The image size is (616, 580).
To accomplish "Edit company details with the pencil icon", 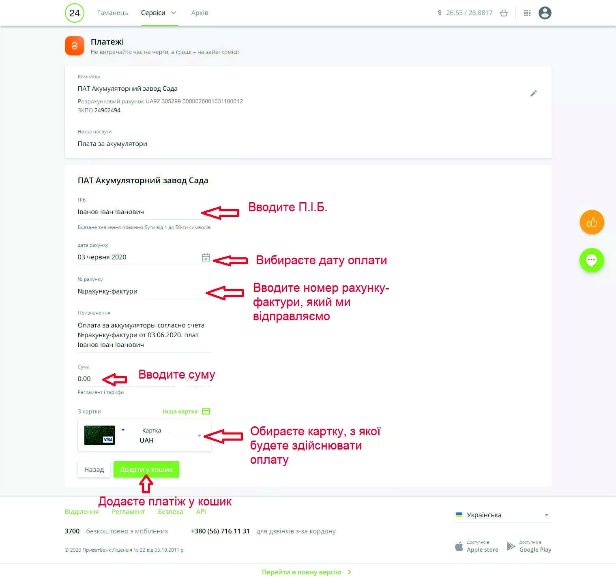I will [x=534, y=94].
